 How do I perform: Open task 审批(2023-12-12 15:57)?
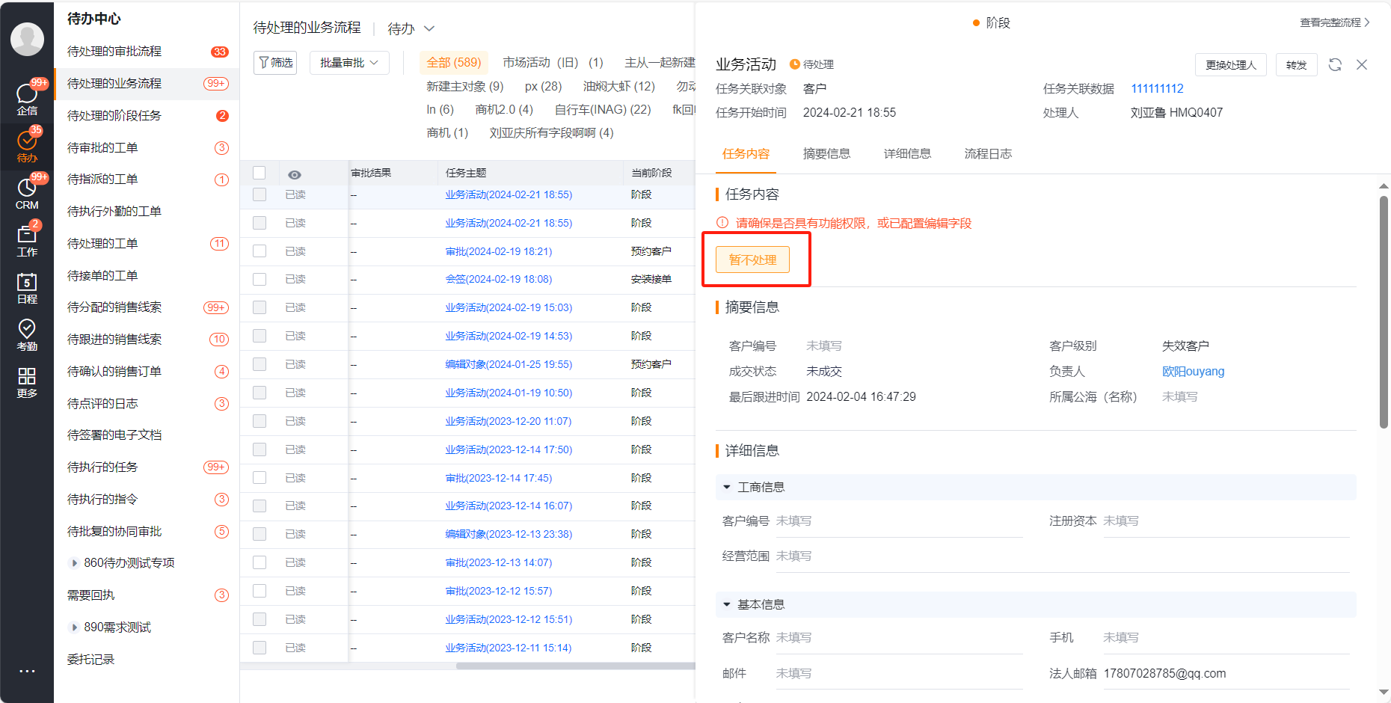[499, 591]
